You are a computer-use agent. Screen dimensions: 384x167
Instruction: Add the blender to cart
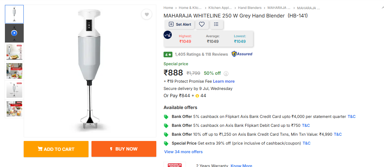[x=56, y=149]
